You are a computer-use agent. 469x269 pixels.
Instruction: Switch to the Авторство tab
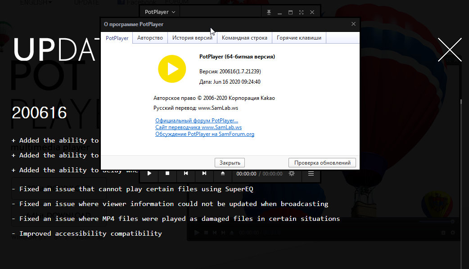tap(150, 38)
